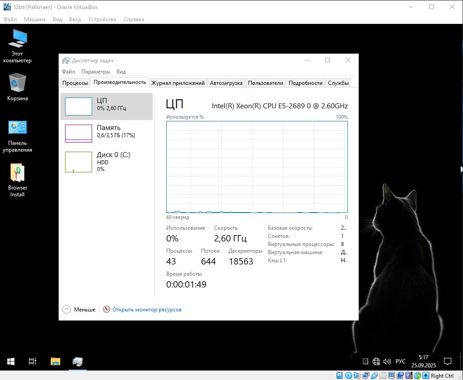Image resolution: width=463 pixels, height=380 pixels.
Task: Open VirtualBox Машина menu
Action: 34,19
